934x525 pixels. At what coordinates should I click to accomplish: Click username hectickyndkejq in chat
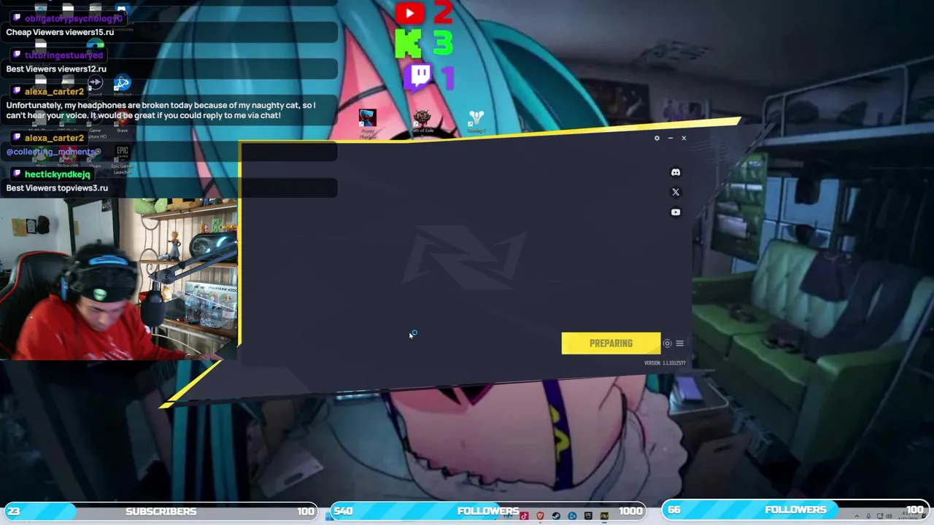coord(57,174)
